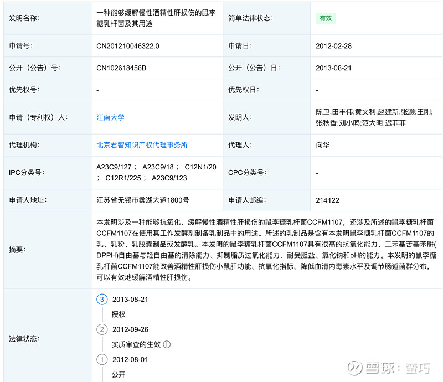Click the 摘要 label

(17, 250)
